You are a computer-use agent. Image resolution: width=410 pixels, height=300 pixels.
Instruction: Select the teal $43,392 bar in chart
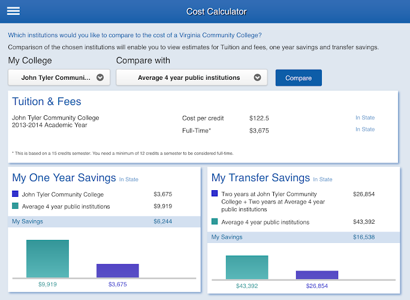247,267
